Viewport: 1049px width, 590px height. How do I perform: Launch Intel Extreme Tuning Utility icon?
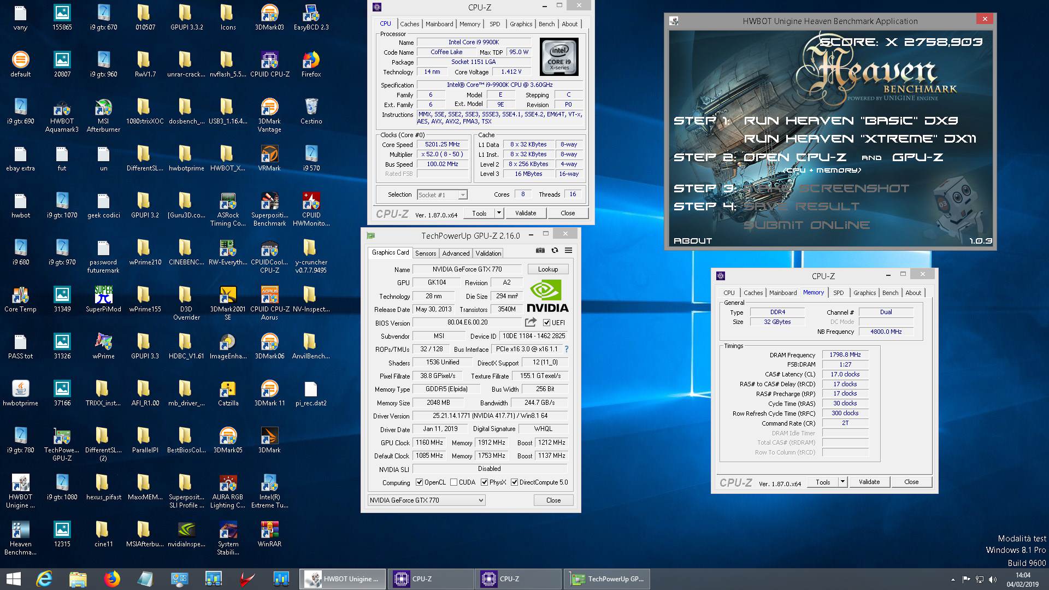(x=269, y=491)
